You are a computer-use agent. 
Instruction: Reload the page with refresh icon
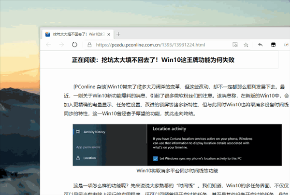point(74,45)
